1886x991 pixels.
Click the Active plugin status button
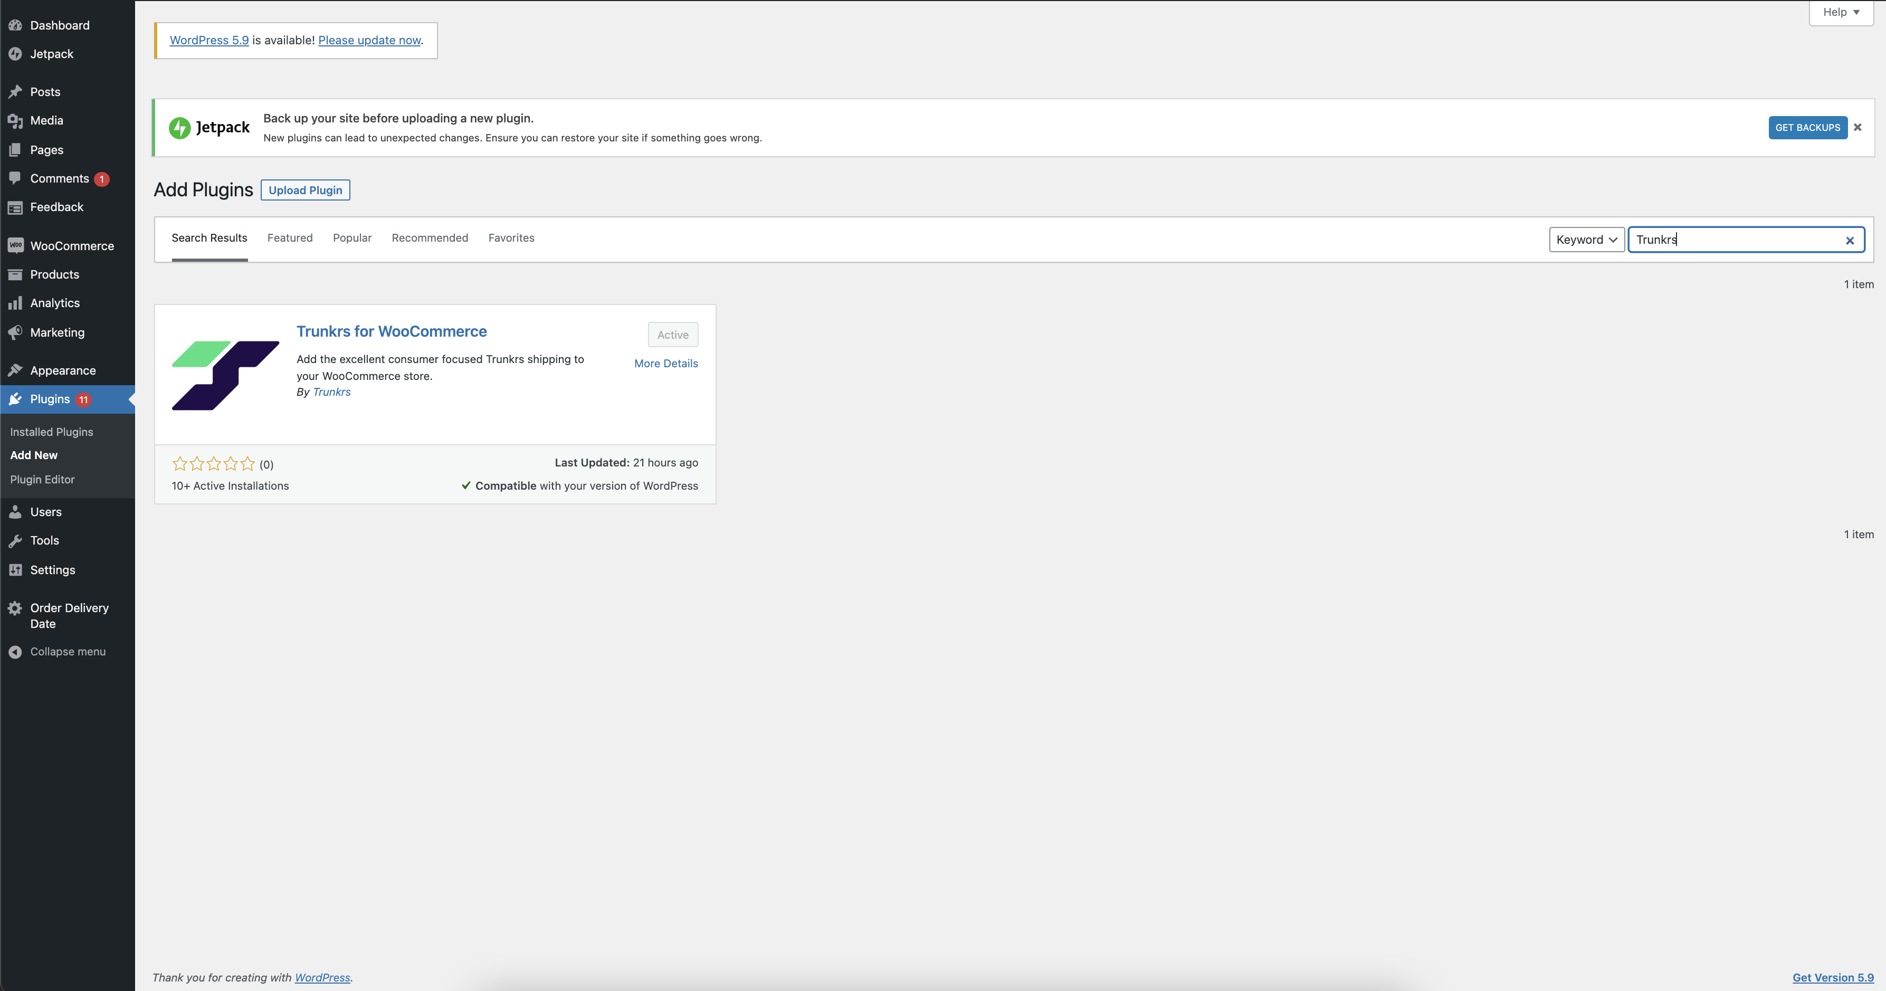[x=673, y=335]
